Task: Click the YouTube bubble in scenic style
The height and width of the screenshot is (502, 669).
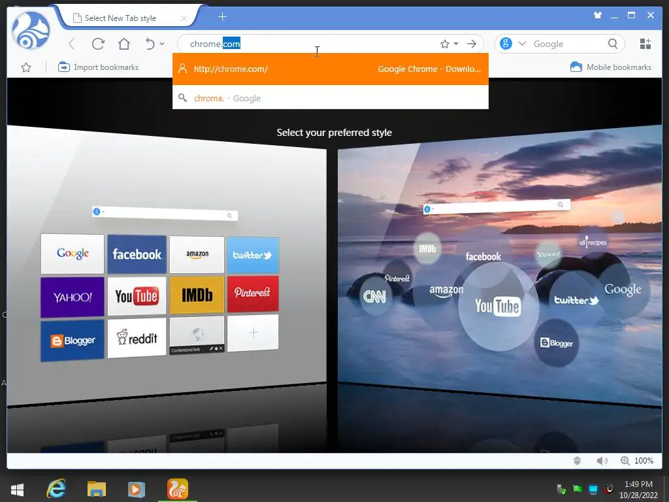Action: (498, 306)
